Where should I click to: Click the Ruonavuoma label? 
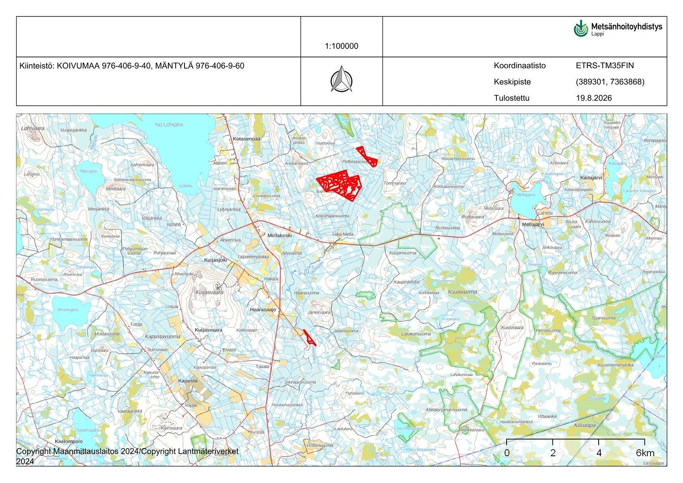point(44,280)
